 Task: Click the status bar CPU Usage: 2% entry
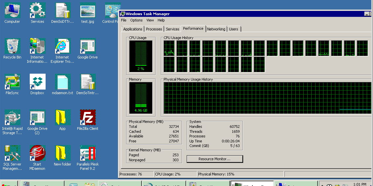pyautogui.click(x=175, y=174)
